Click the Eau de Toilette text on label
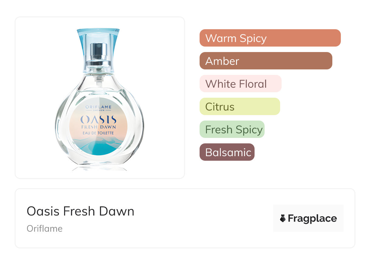Screen dimensions: 370x263 tap(98, 133)
